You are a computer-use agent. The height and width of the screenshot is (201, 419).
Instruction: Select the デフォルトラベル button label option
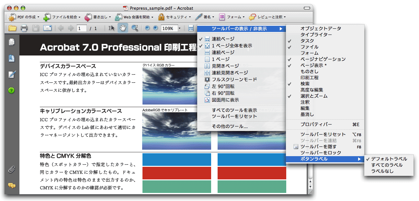click(x=389, y=159)
